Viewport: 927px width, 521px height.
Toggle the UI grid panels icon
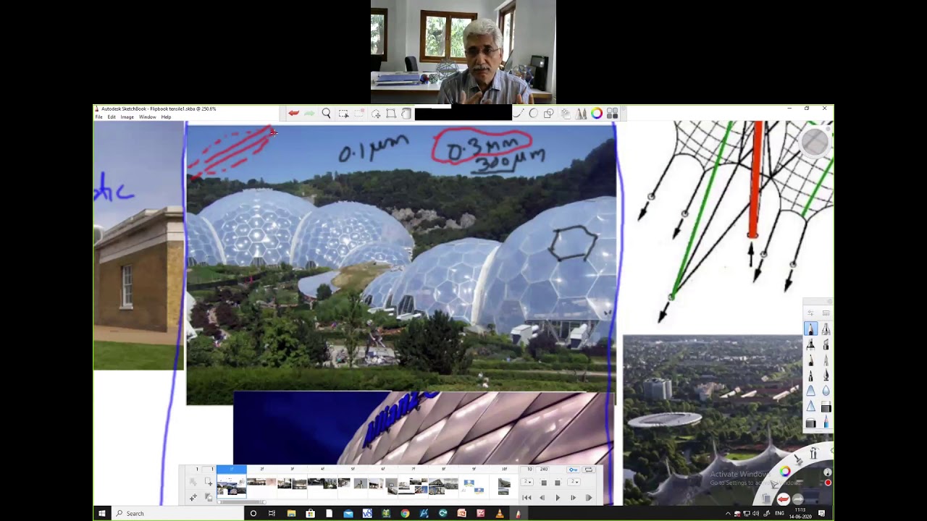(612, 114)
